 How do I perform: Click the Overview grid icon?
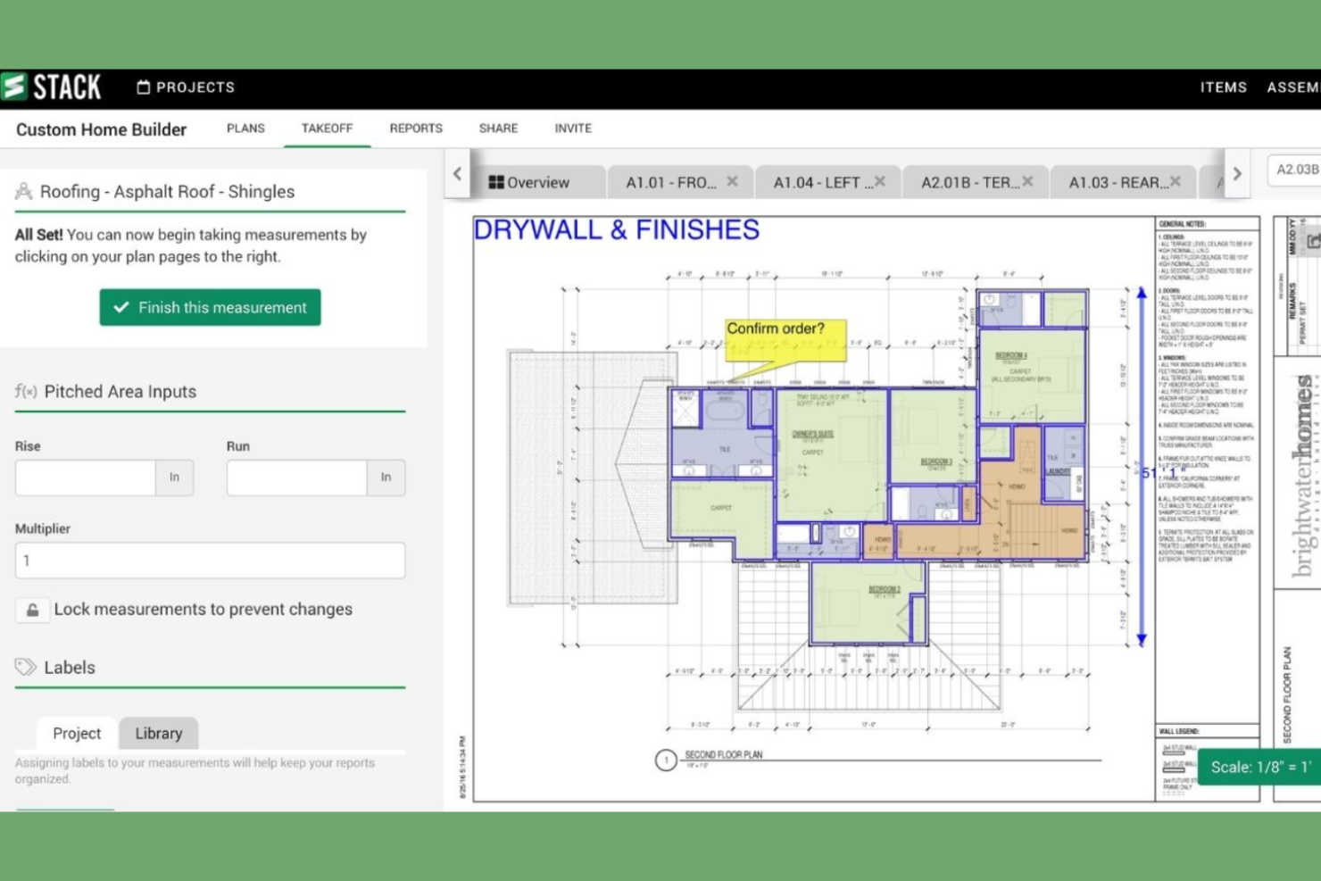point(496,182)
